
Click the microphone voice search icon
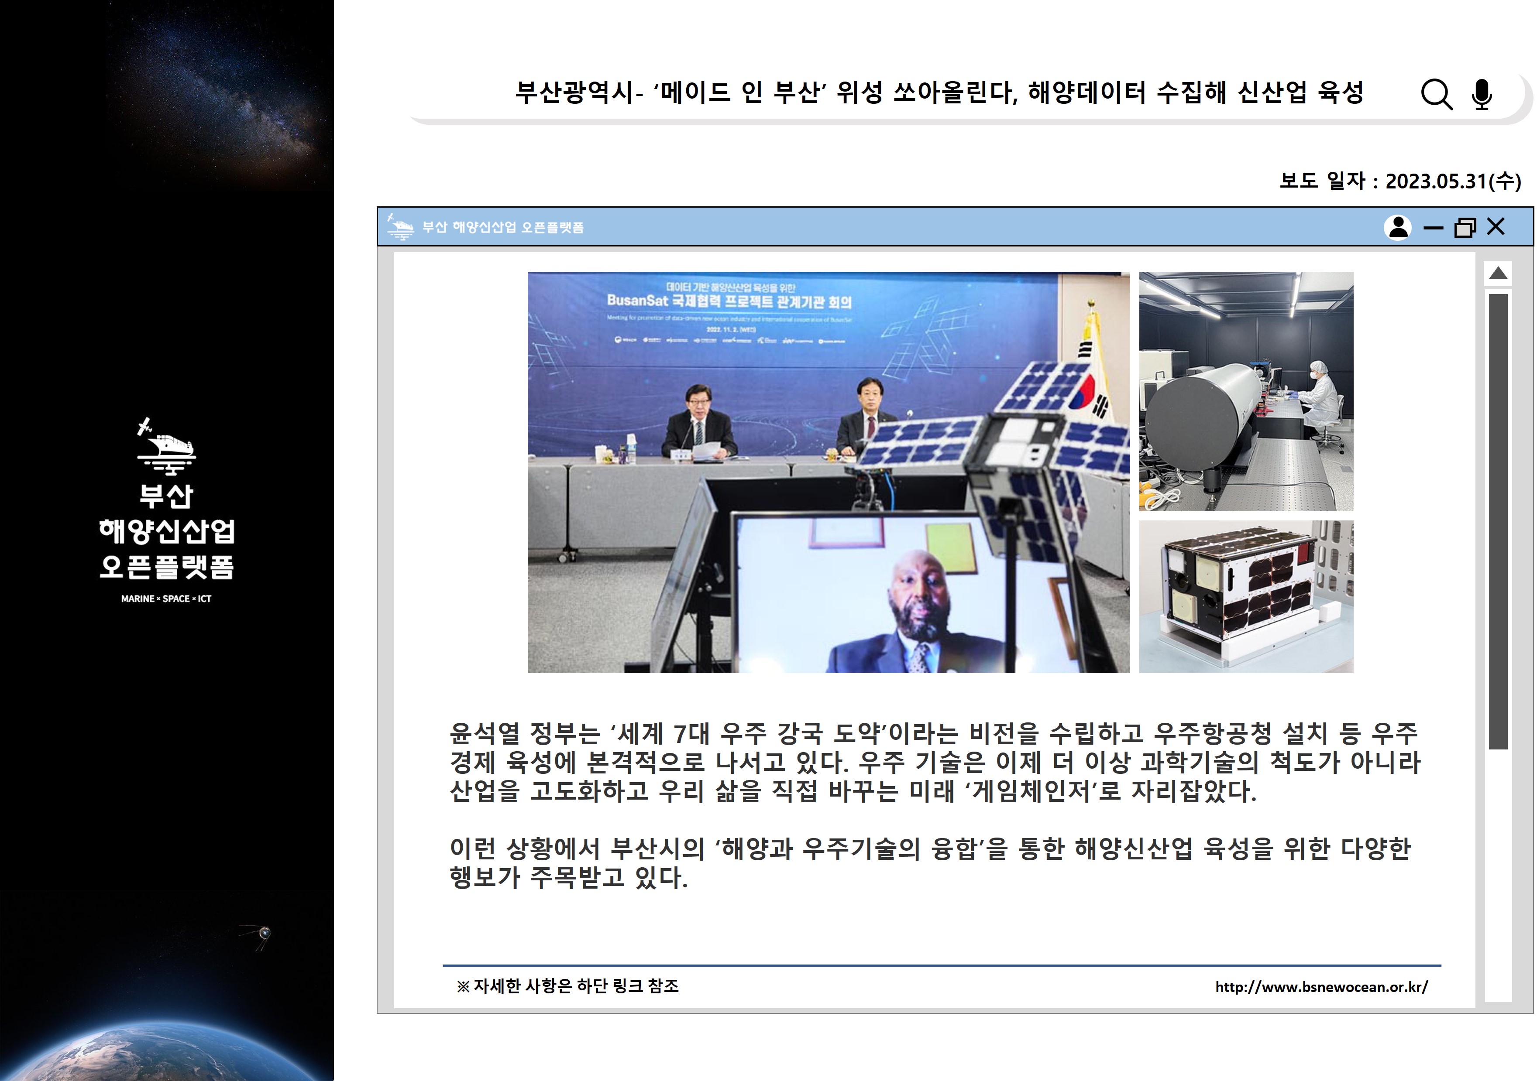(1482, 94)
